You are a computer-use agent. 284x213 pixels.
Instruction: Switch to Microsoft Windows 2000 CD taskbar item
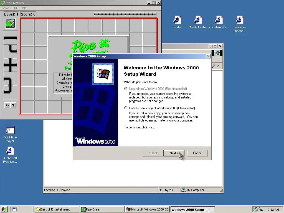point(147,209)
